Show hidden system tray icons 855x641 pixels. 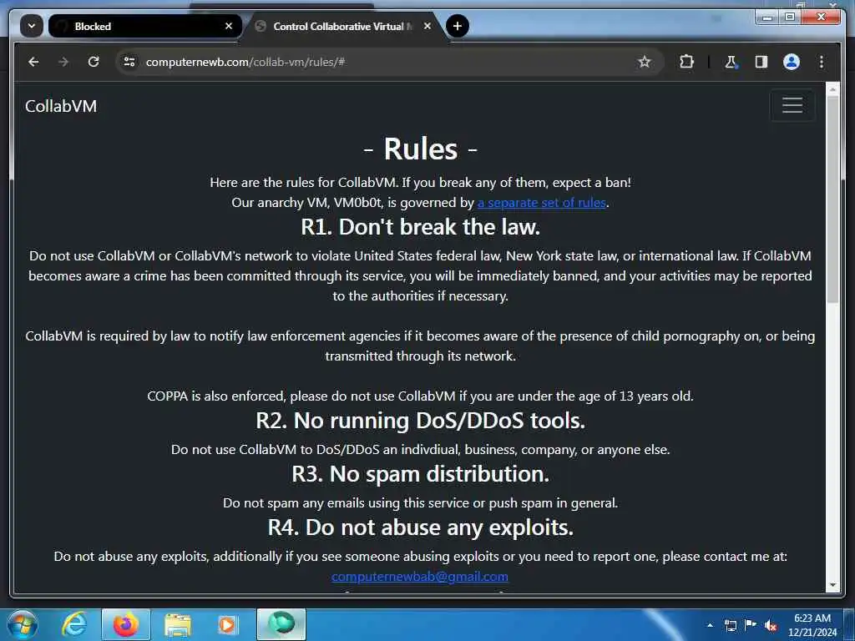(x=710, y=625)
